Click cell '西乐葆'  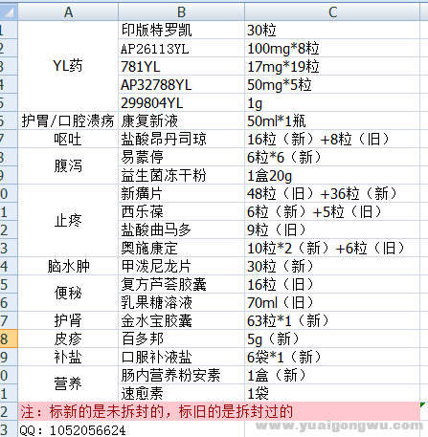181,211
